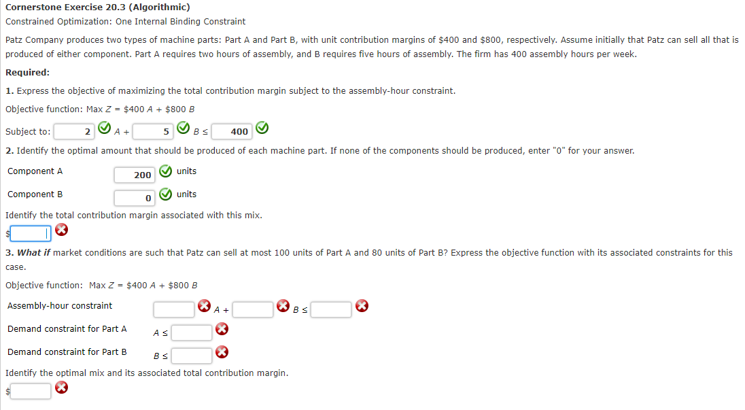Image resolution: width=745 pixels, height=410 pixels.
Task: Click the Component B units field showing 0
Action: point(136,198)
